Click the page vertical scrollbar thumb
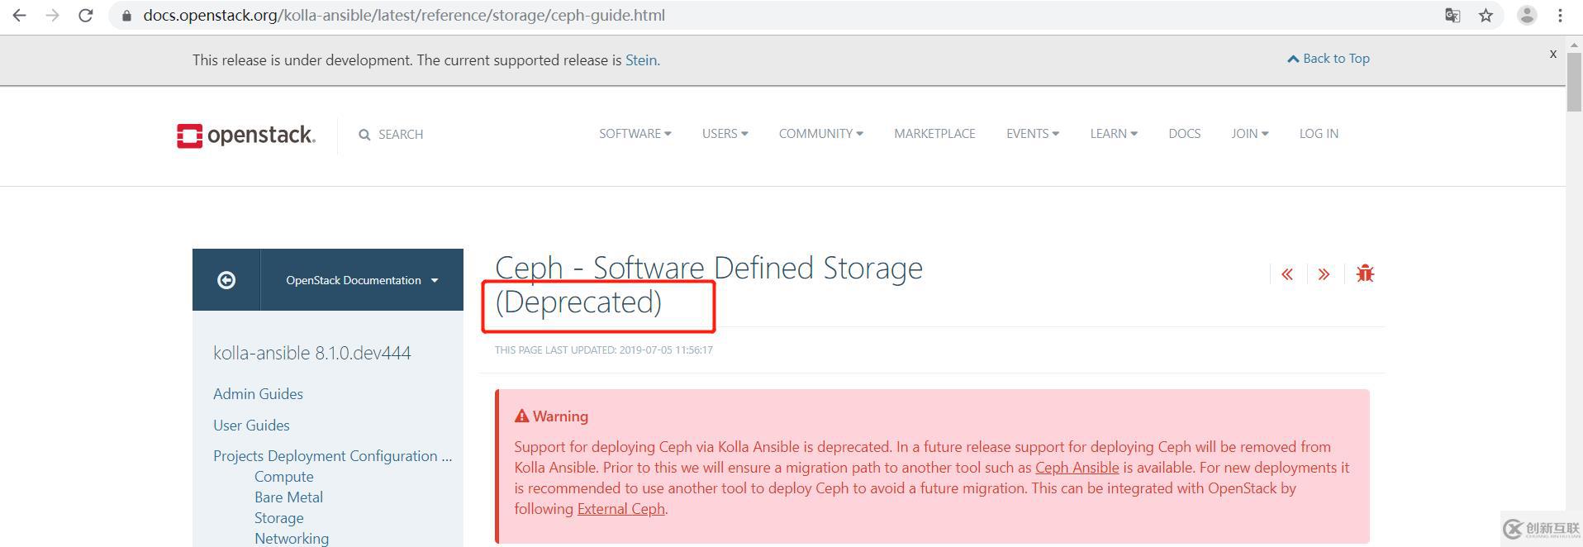The height and width of the screenshot is (547, 1583). pos(1574,81)
